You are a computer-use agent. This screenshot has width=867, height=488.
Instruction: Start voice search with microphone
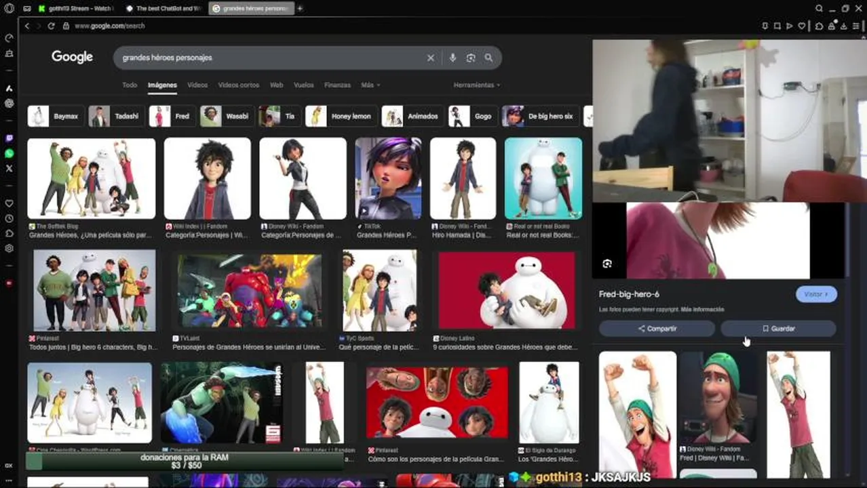[452, 58]
